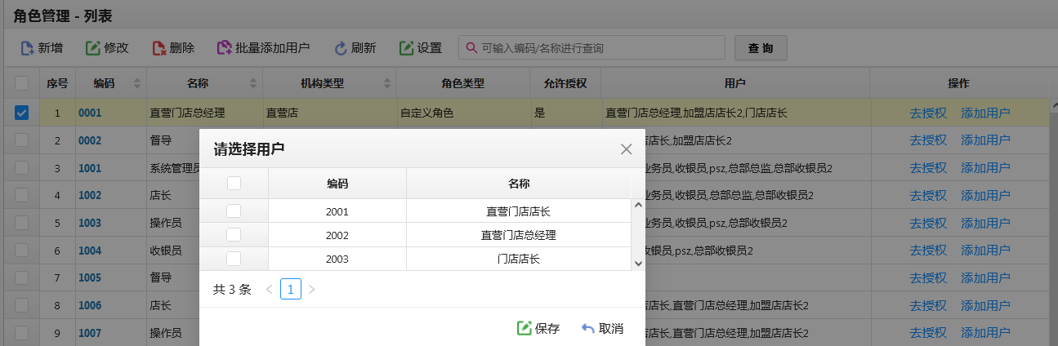Select page 1 in dialog pagination

click(x=290, y=289)
